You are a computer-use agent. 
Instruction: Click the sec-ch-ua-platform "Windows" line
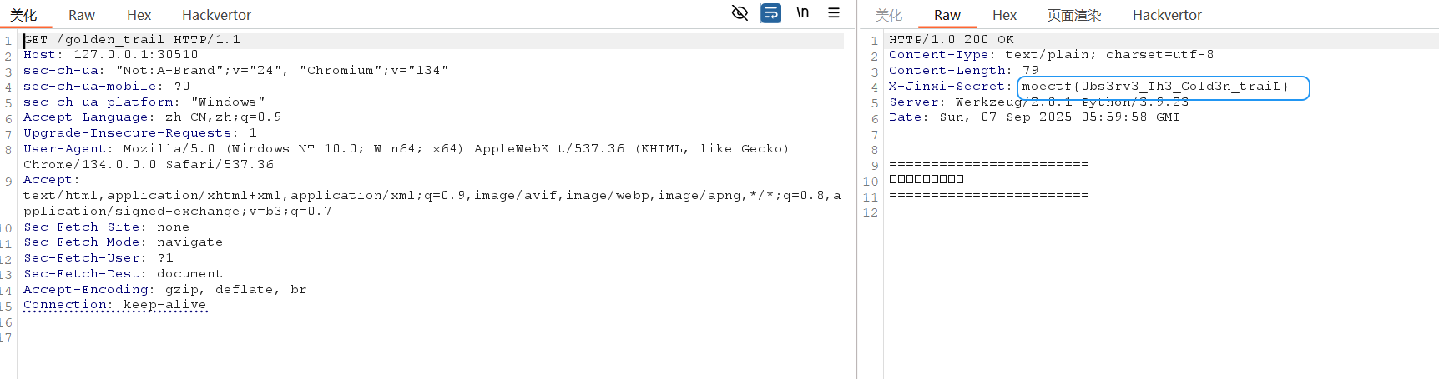[x=144, y=102]
